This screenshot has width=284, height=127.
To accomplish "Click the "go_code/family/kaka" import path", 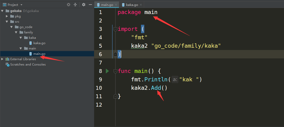I will coord(186,46).
